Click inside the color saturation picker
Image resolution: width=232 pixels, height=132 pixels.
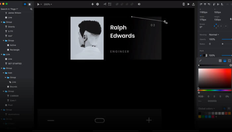(215, 78)
